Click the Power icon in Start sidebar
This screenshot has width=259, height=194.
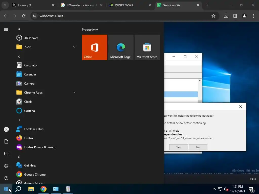pyautogui.click(x=6, y=178)
